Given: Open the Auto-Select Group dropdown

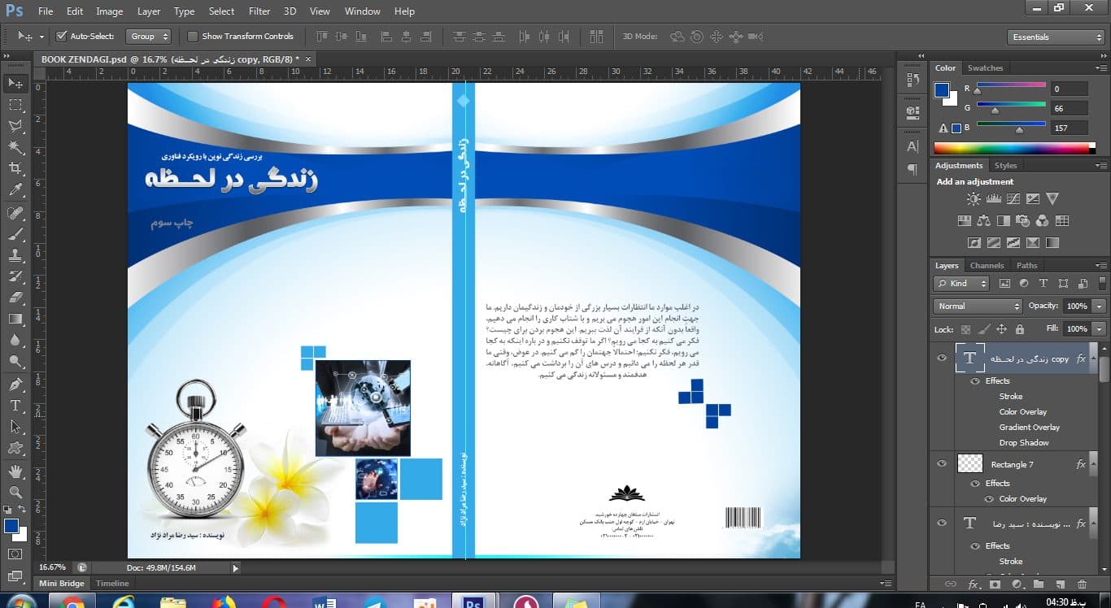Looking at the screenshot, I should point(149,37).
